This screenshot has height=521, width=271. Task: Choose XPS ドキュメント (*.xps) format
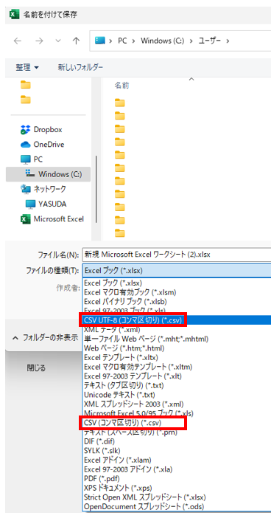click(118, 488)
